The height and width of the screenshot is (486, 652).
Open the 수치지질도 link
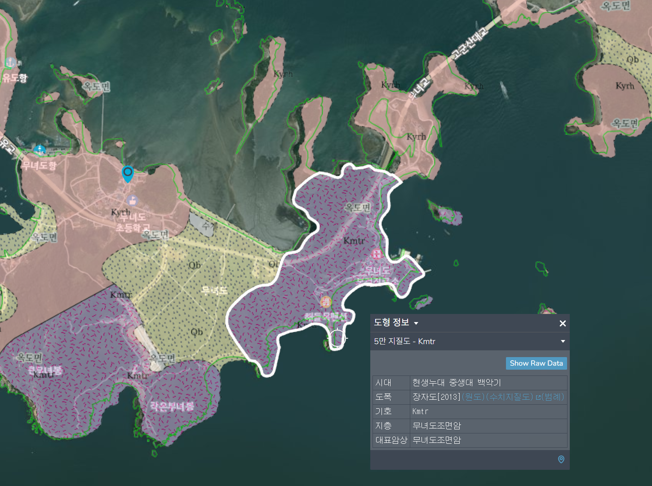tap(510, 397)
